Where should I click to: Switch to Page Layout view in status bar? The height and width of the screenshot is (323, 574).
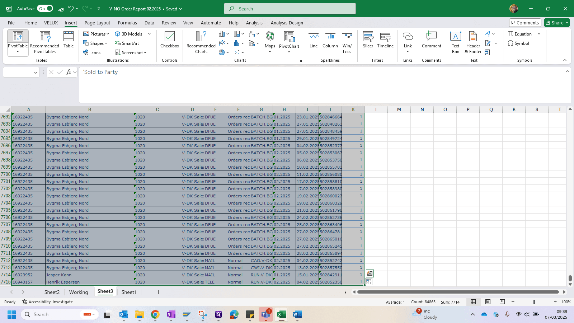click(488, 302)
